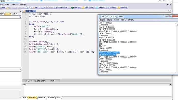178x100 pixels.
Task: Click editor tab strip right-scroll arrow
Action: coord(168,11)
